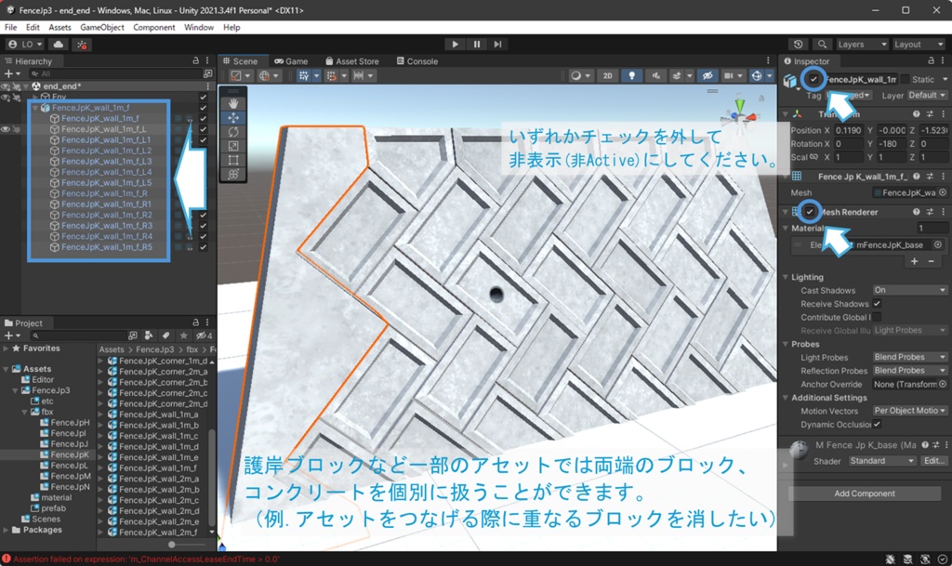Open the Layer Default dropdown
The image size is (952, 566).
927,95
